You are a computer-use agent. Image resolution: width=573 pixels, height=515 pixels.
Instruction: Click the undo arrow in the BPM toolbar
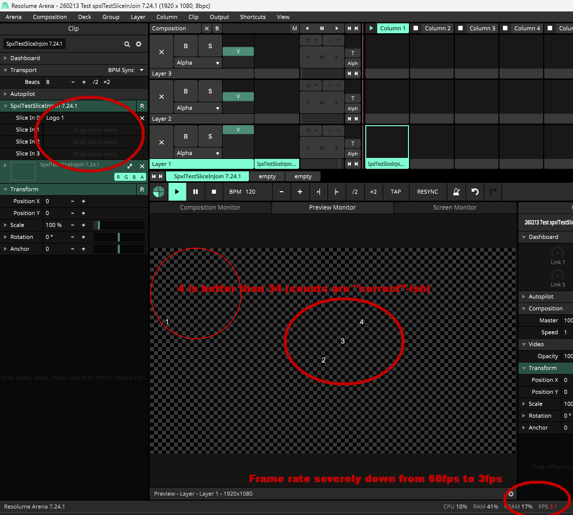coord(475,192)
